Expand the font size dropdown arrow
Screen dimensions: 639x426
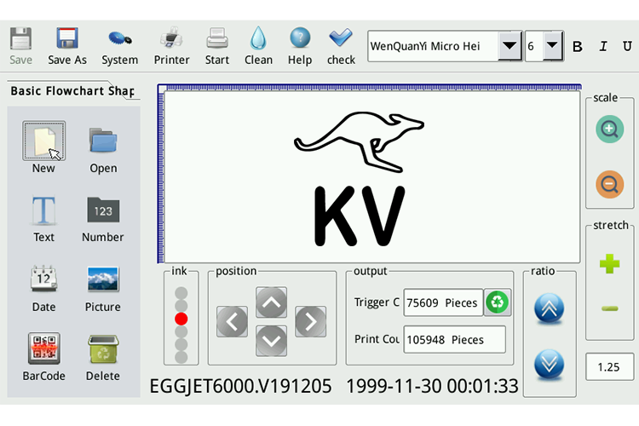[552, 46]
